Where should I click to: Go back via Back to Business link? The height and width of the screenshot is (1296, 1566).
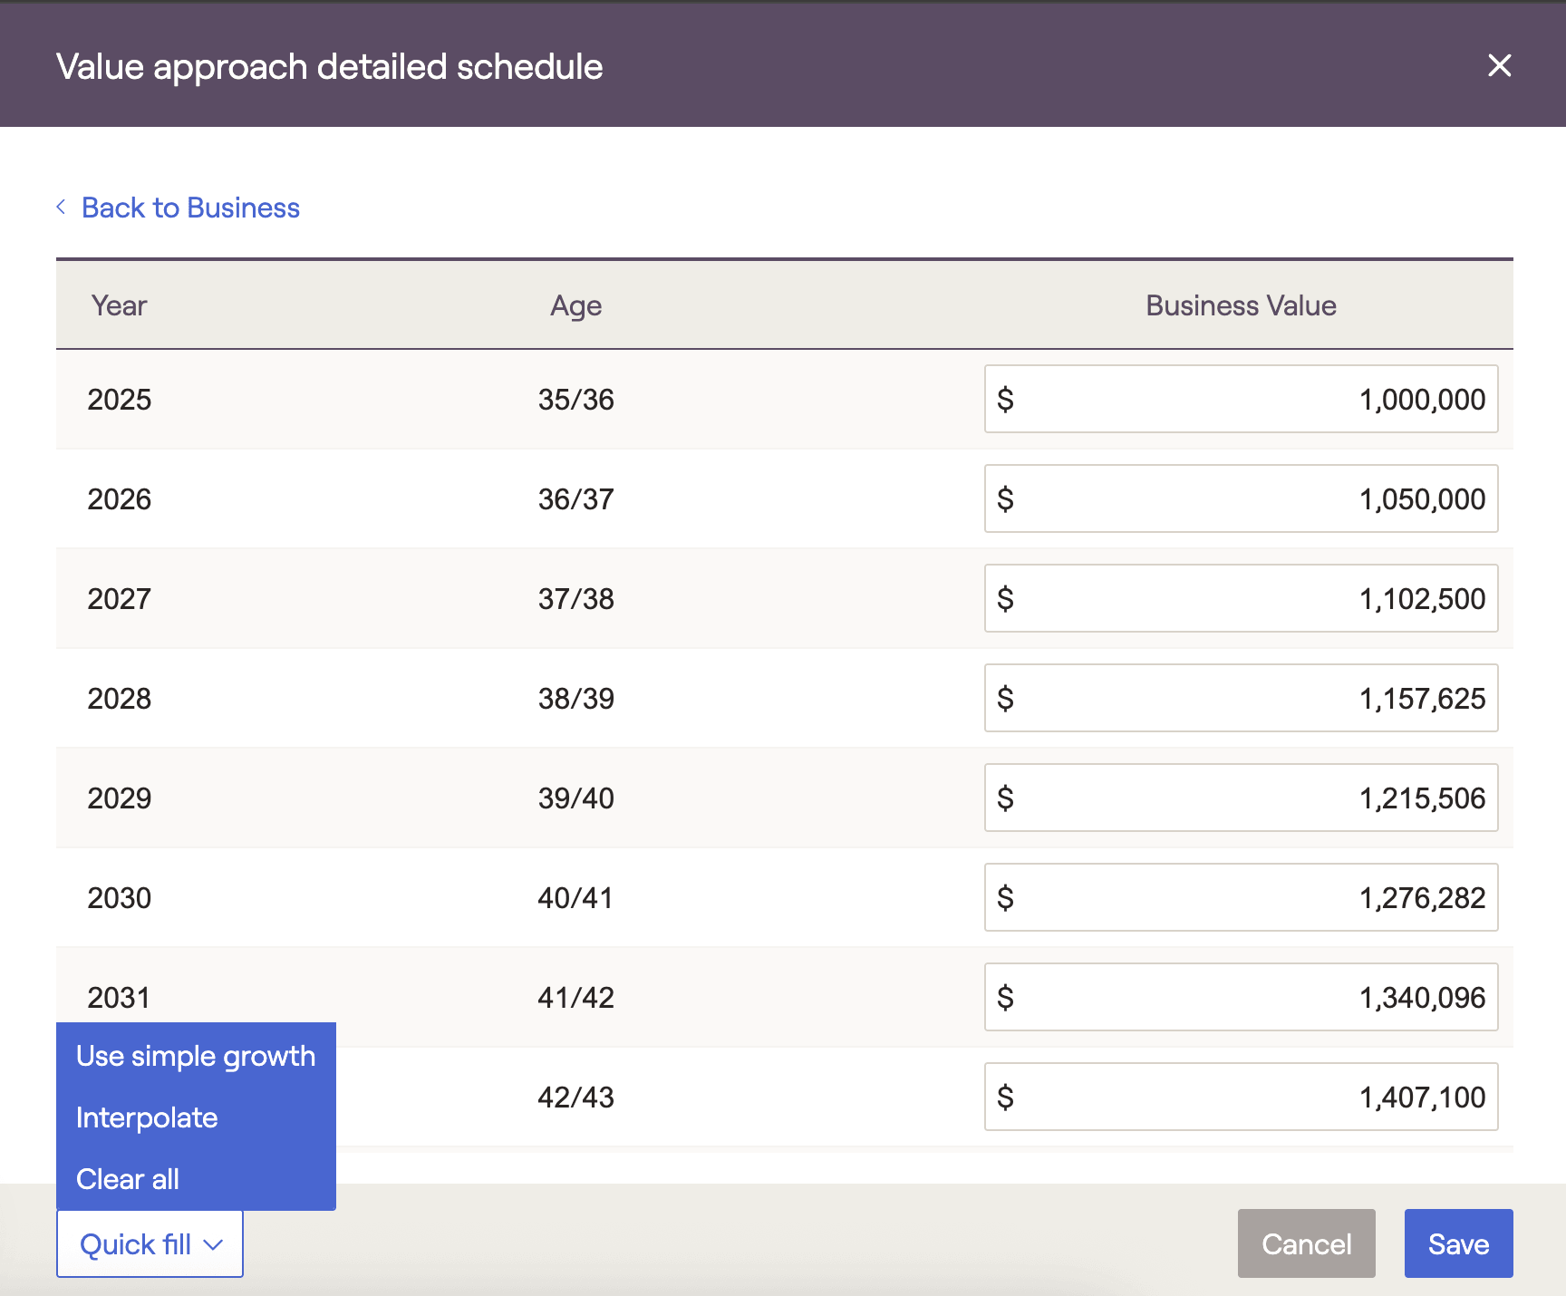[x=190, y=208]
